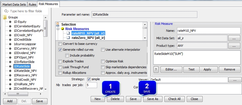Screen dimensions: 242x105
Task: Switch to Market Data Sets tab
Action: 14,4
